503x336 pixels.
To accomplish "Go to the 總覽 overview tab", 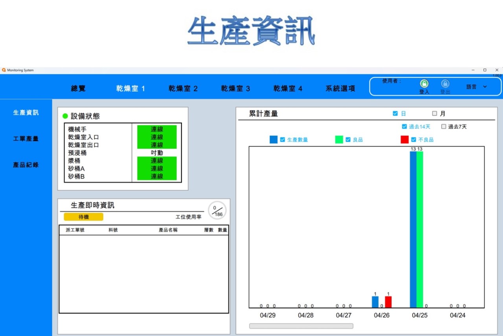I will [x=78, y=89].
